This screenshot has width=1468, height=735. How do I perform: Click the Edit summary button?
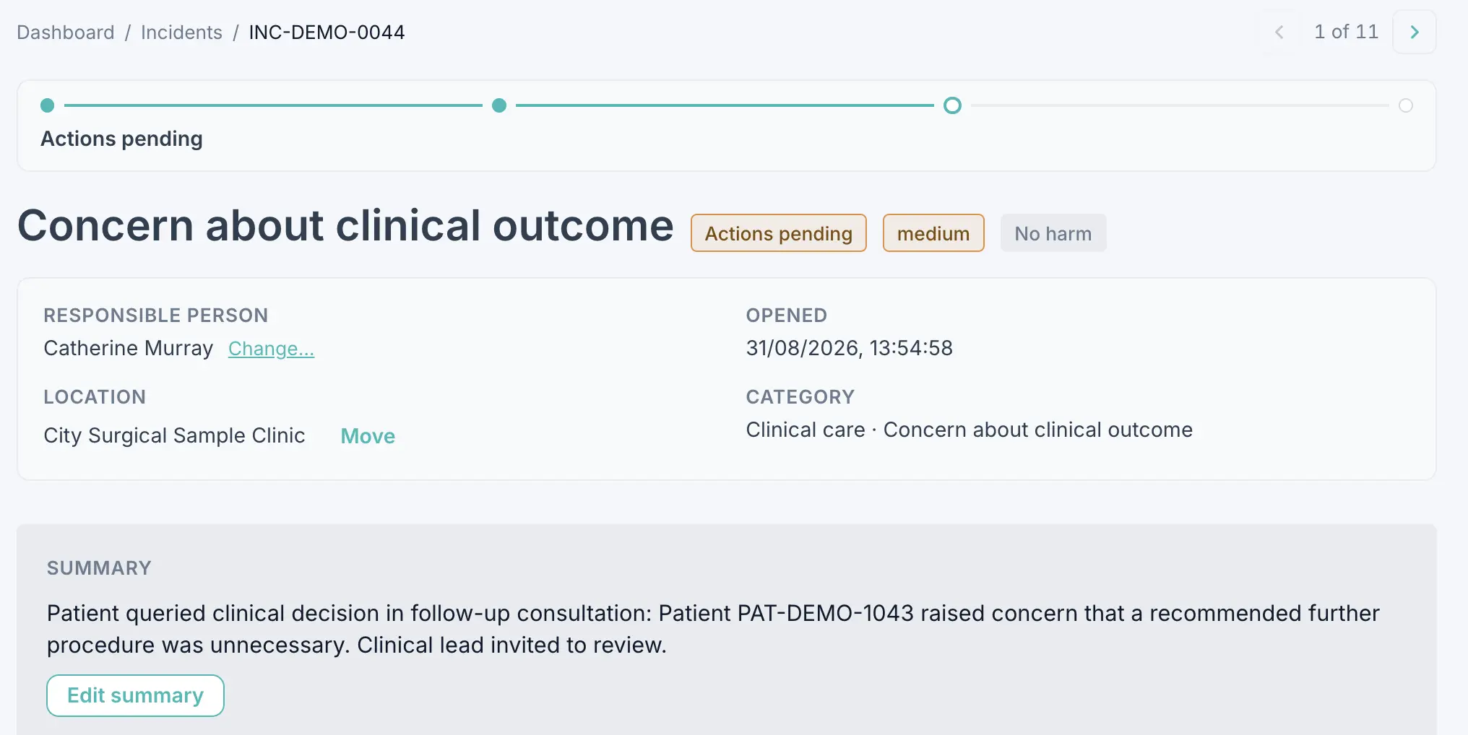[135, 695]
